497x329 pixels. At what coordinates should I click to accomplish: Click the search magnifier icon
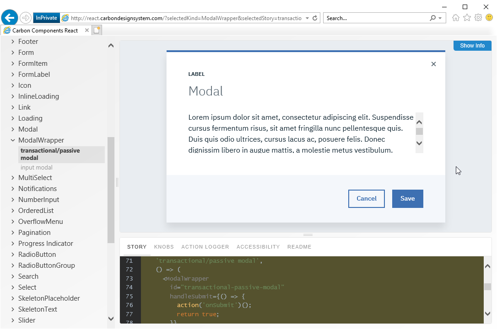[432, 18]
